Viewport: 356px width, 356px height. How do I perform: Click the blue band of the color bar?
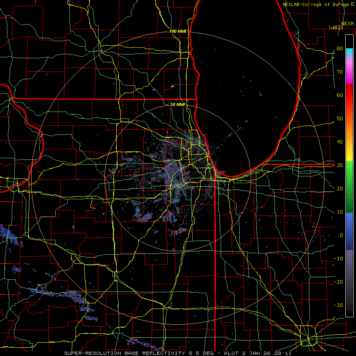point(349,231)
